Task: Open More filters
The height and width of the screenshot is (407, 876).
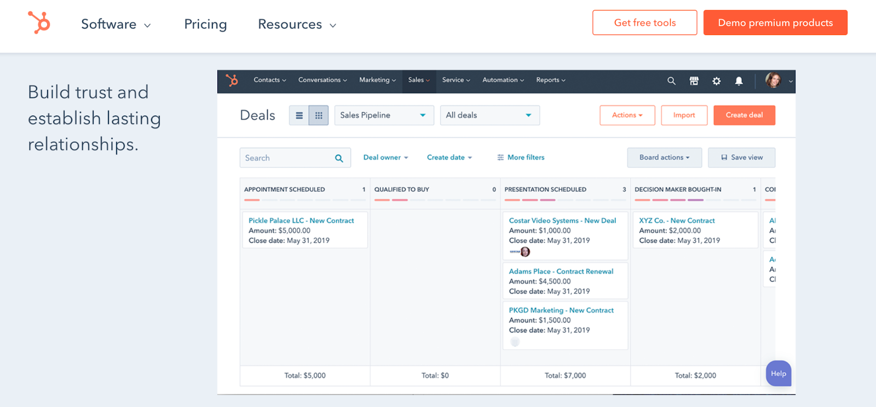Action: point(521,158)
